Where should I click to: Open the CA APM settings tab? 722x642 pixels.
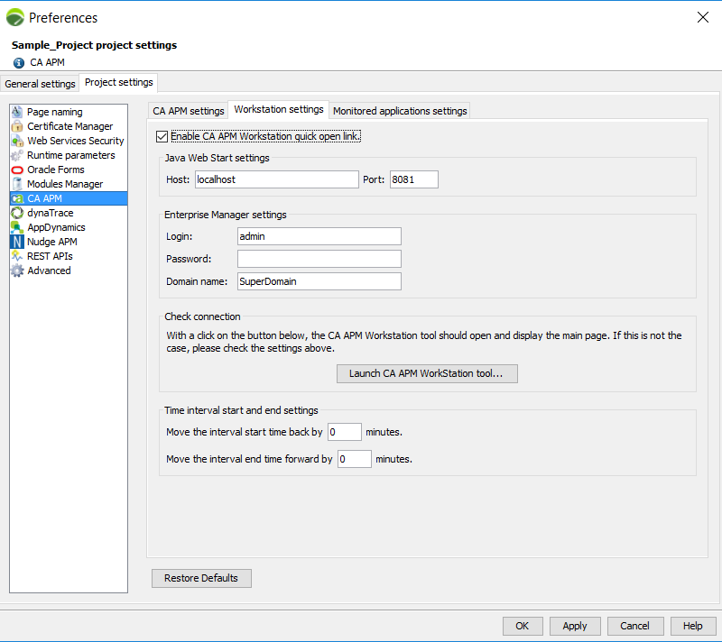click(188, 111)
